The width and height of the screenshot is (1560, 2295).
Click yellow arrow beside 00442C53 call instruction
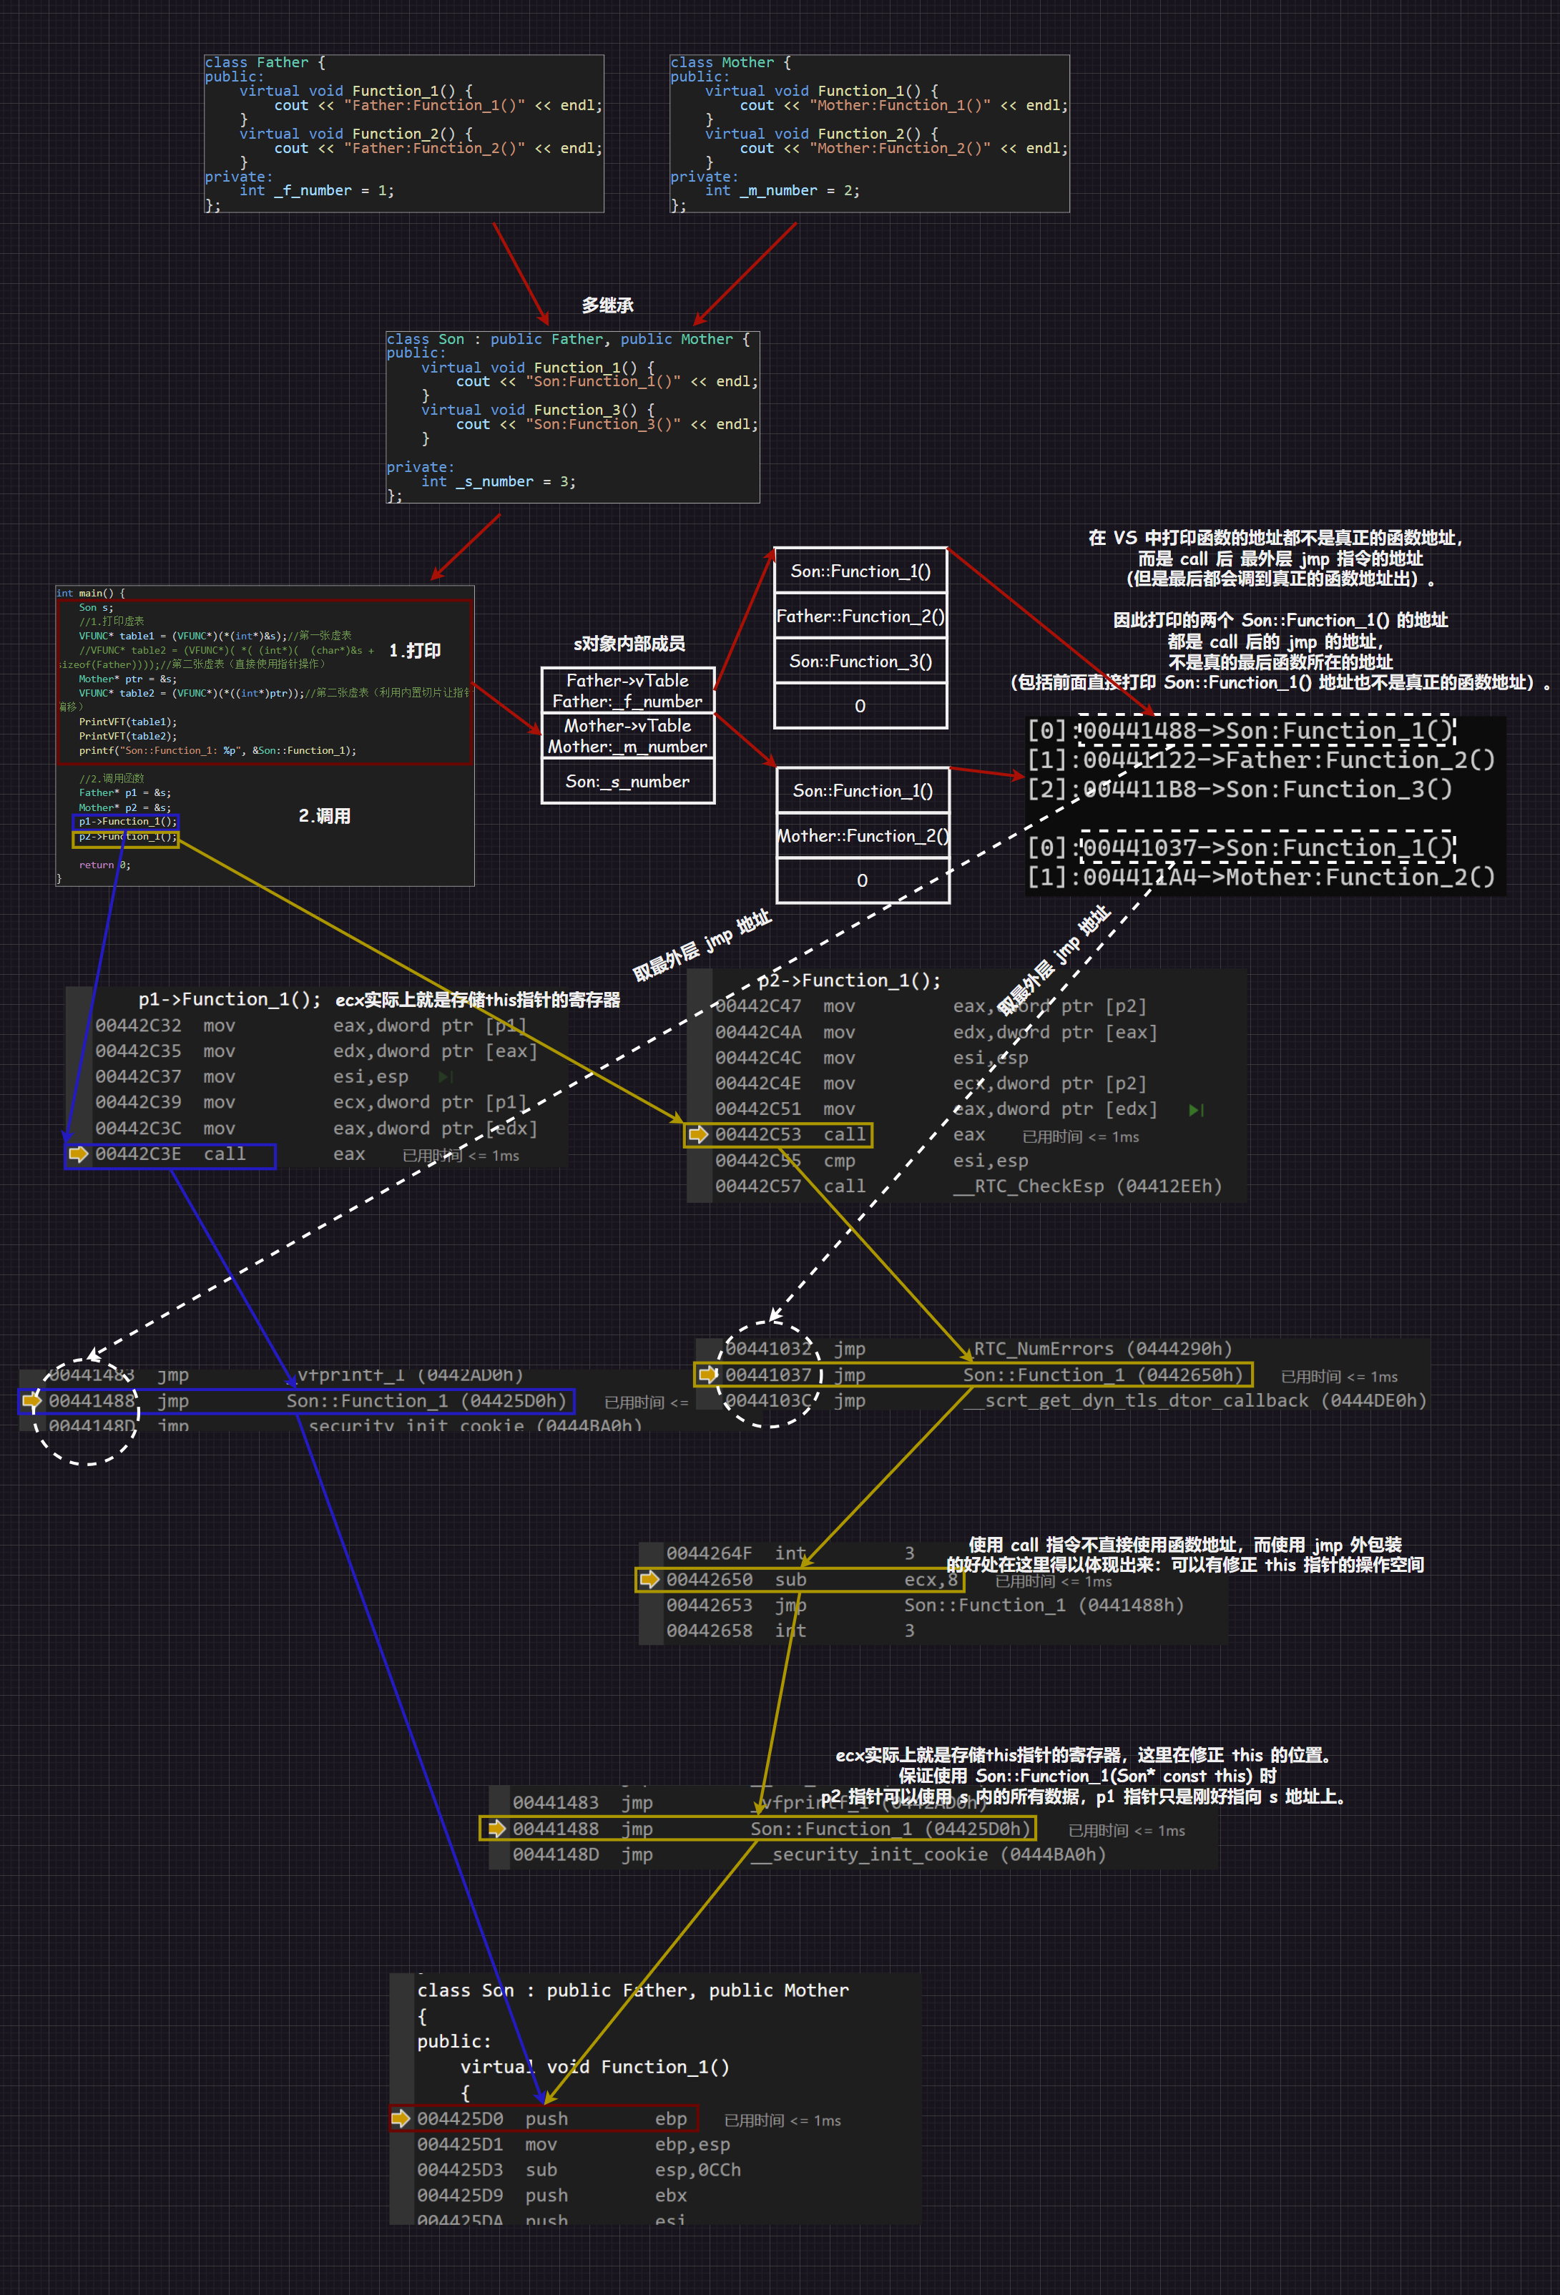coord(698,1134)
